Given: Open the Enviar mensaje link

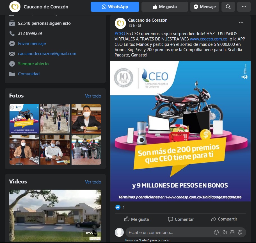Looking at the screenshot, I should click(32, 44).
